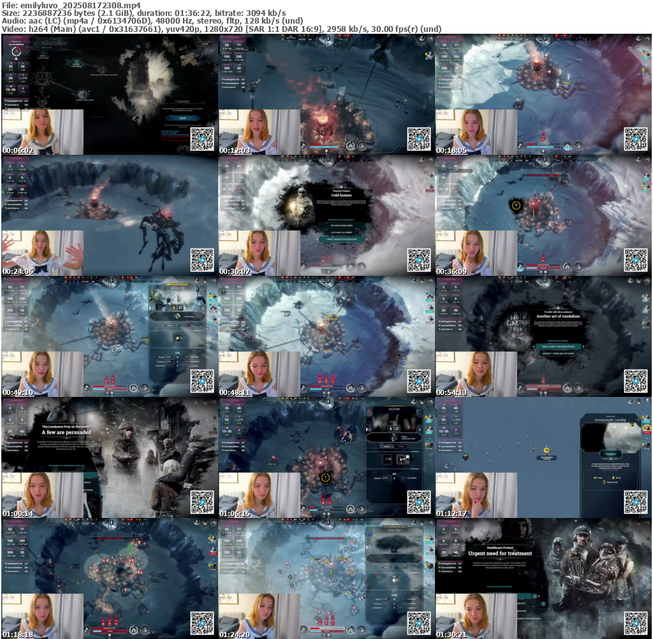Viewport: 653px width, 639px height.
Task: Select the frame stamped 01:18:18
Action: (x=110, y=578)
